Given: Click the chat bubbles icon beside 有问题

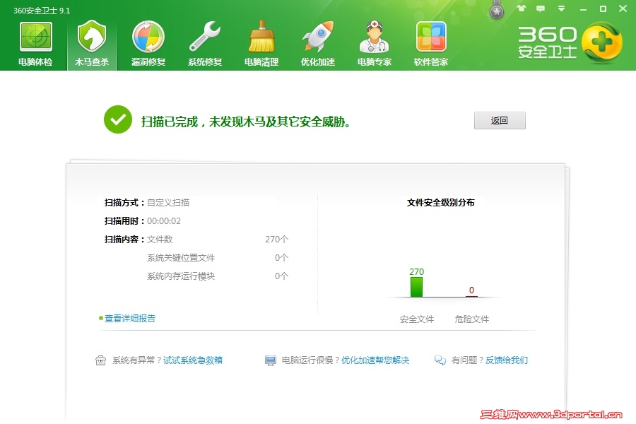Looking at the screenshot, I should (440, 360).
